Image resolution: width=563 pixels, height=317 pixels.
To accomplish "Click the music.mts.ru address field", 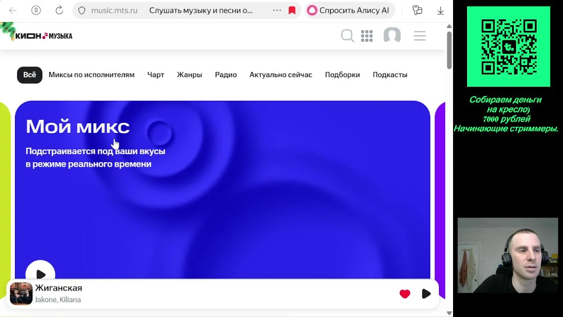I will coord(114,11).
